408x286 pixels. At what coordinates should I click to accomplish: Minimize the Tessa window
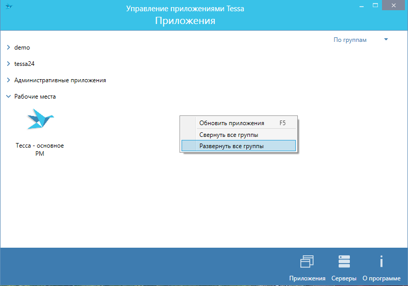362,6
